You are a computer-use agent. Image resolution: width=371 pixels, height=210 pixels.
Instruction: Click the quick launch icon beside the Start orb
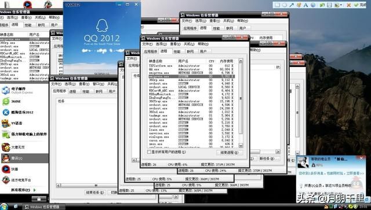tap(16, 207)
